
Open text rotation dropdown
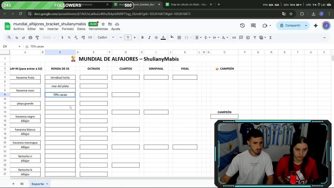tap(225, 38)
